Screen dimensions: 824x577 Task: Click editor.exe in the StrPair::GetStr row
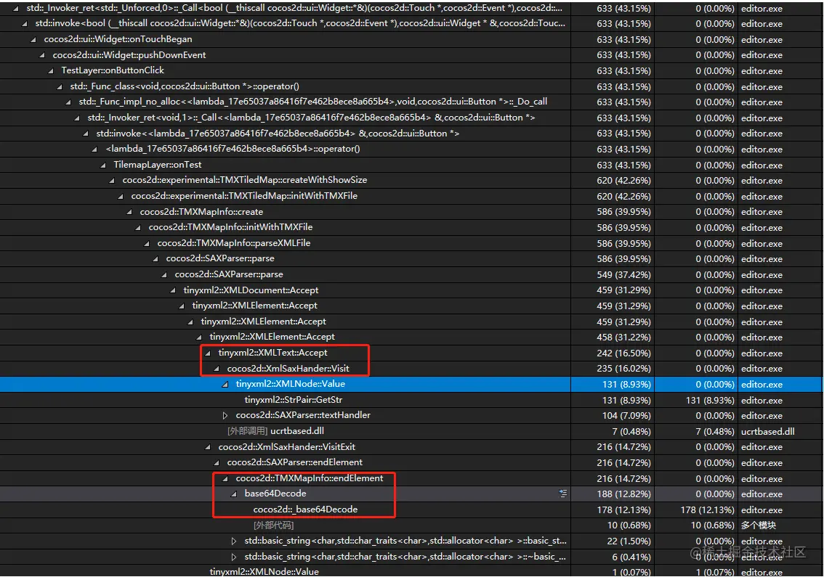(762, 400)
